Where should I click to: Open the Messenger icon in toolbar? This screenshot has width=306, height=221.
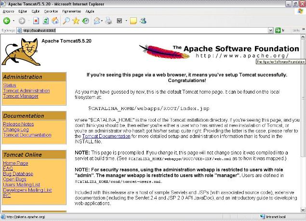pos(143,21)
